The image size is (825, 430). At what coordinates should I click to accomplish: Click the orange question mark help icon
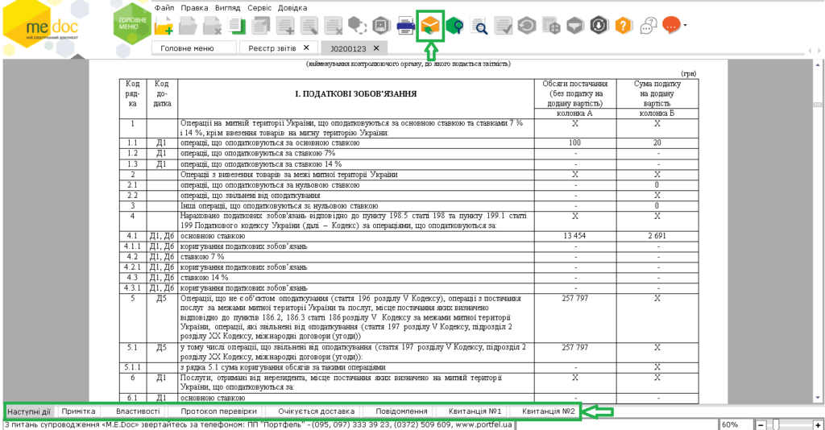pyautogui.click(x=623, y=27)
